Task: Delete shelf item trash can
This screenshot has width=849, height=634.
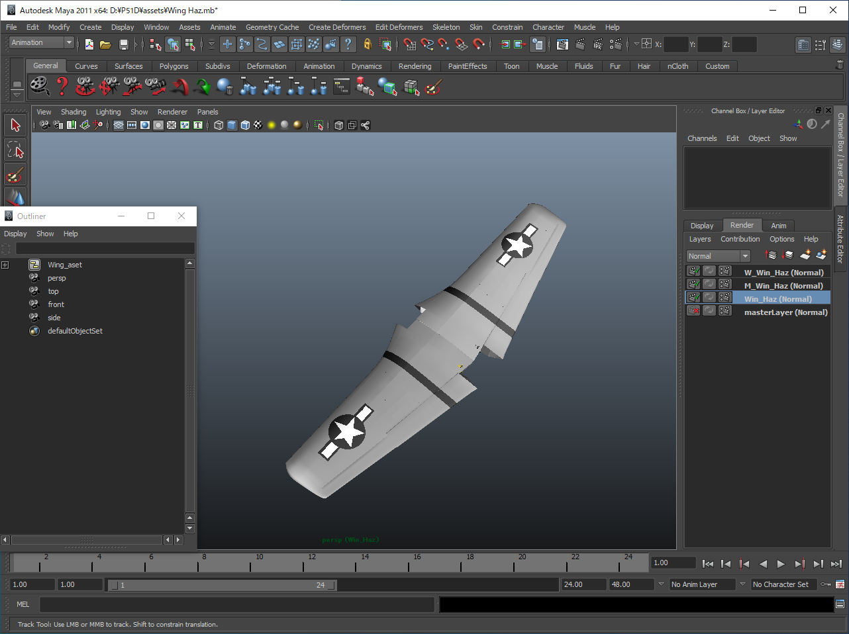Action: click(840, 65)
